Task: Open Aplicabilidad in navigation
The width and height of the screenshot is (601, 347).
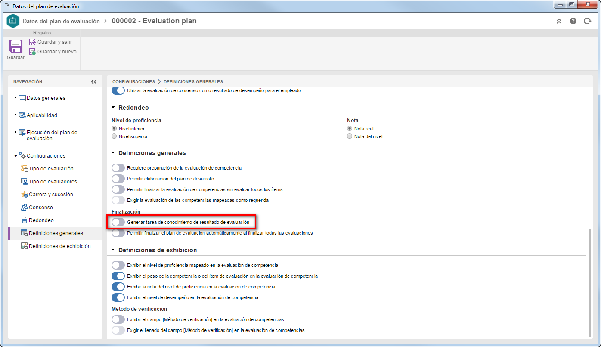Action: point(42,115)
